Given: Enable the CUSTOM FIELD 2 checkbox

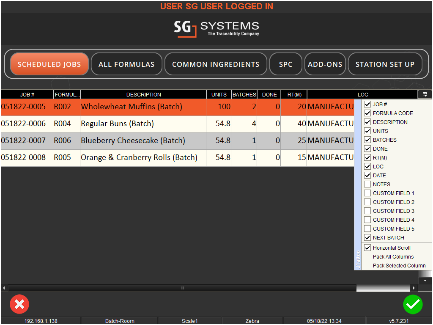Looking at the screenshot, I should coord(367,202).
